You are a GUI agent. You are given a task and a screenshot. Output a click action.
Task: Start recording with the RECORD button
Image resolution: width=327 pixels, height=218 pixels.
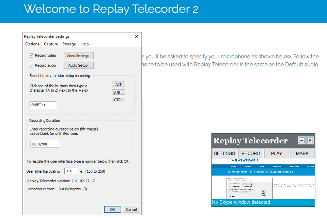250,153
